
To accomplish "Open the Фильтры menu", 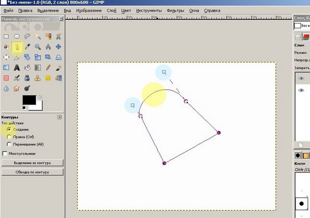I will (x=175, y=11).
